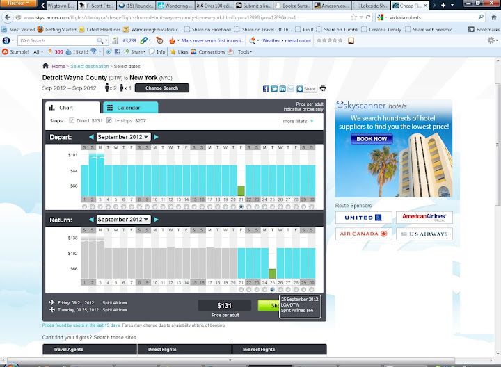Screen dimensions: 501x367
Task: Click the browser URL address field
Action: click(185, 17)
